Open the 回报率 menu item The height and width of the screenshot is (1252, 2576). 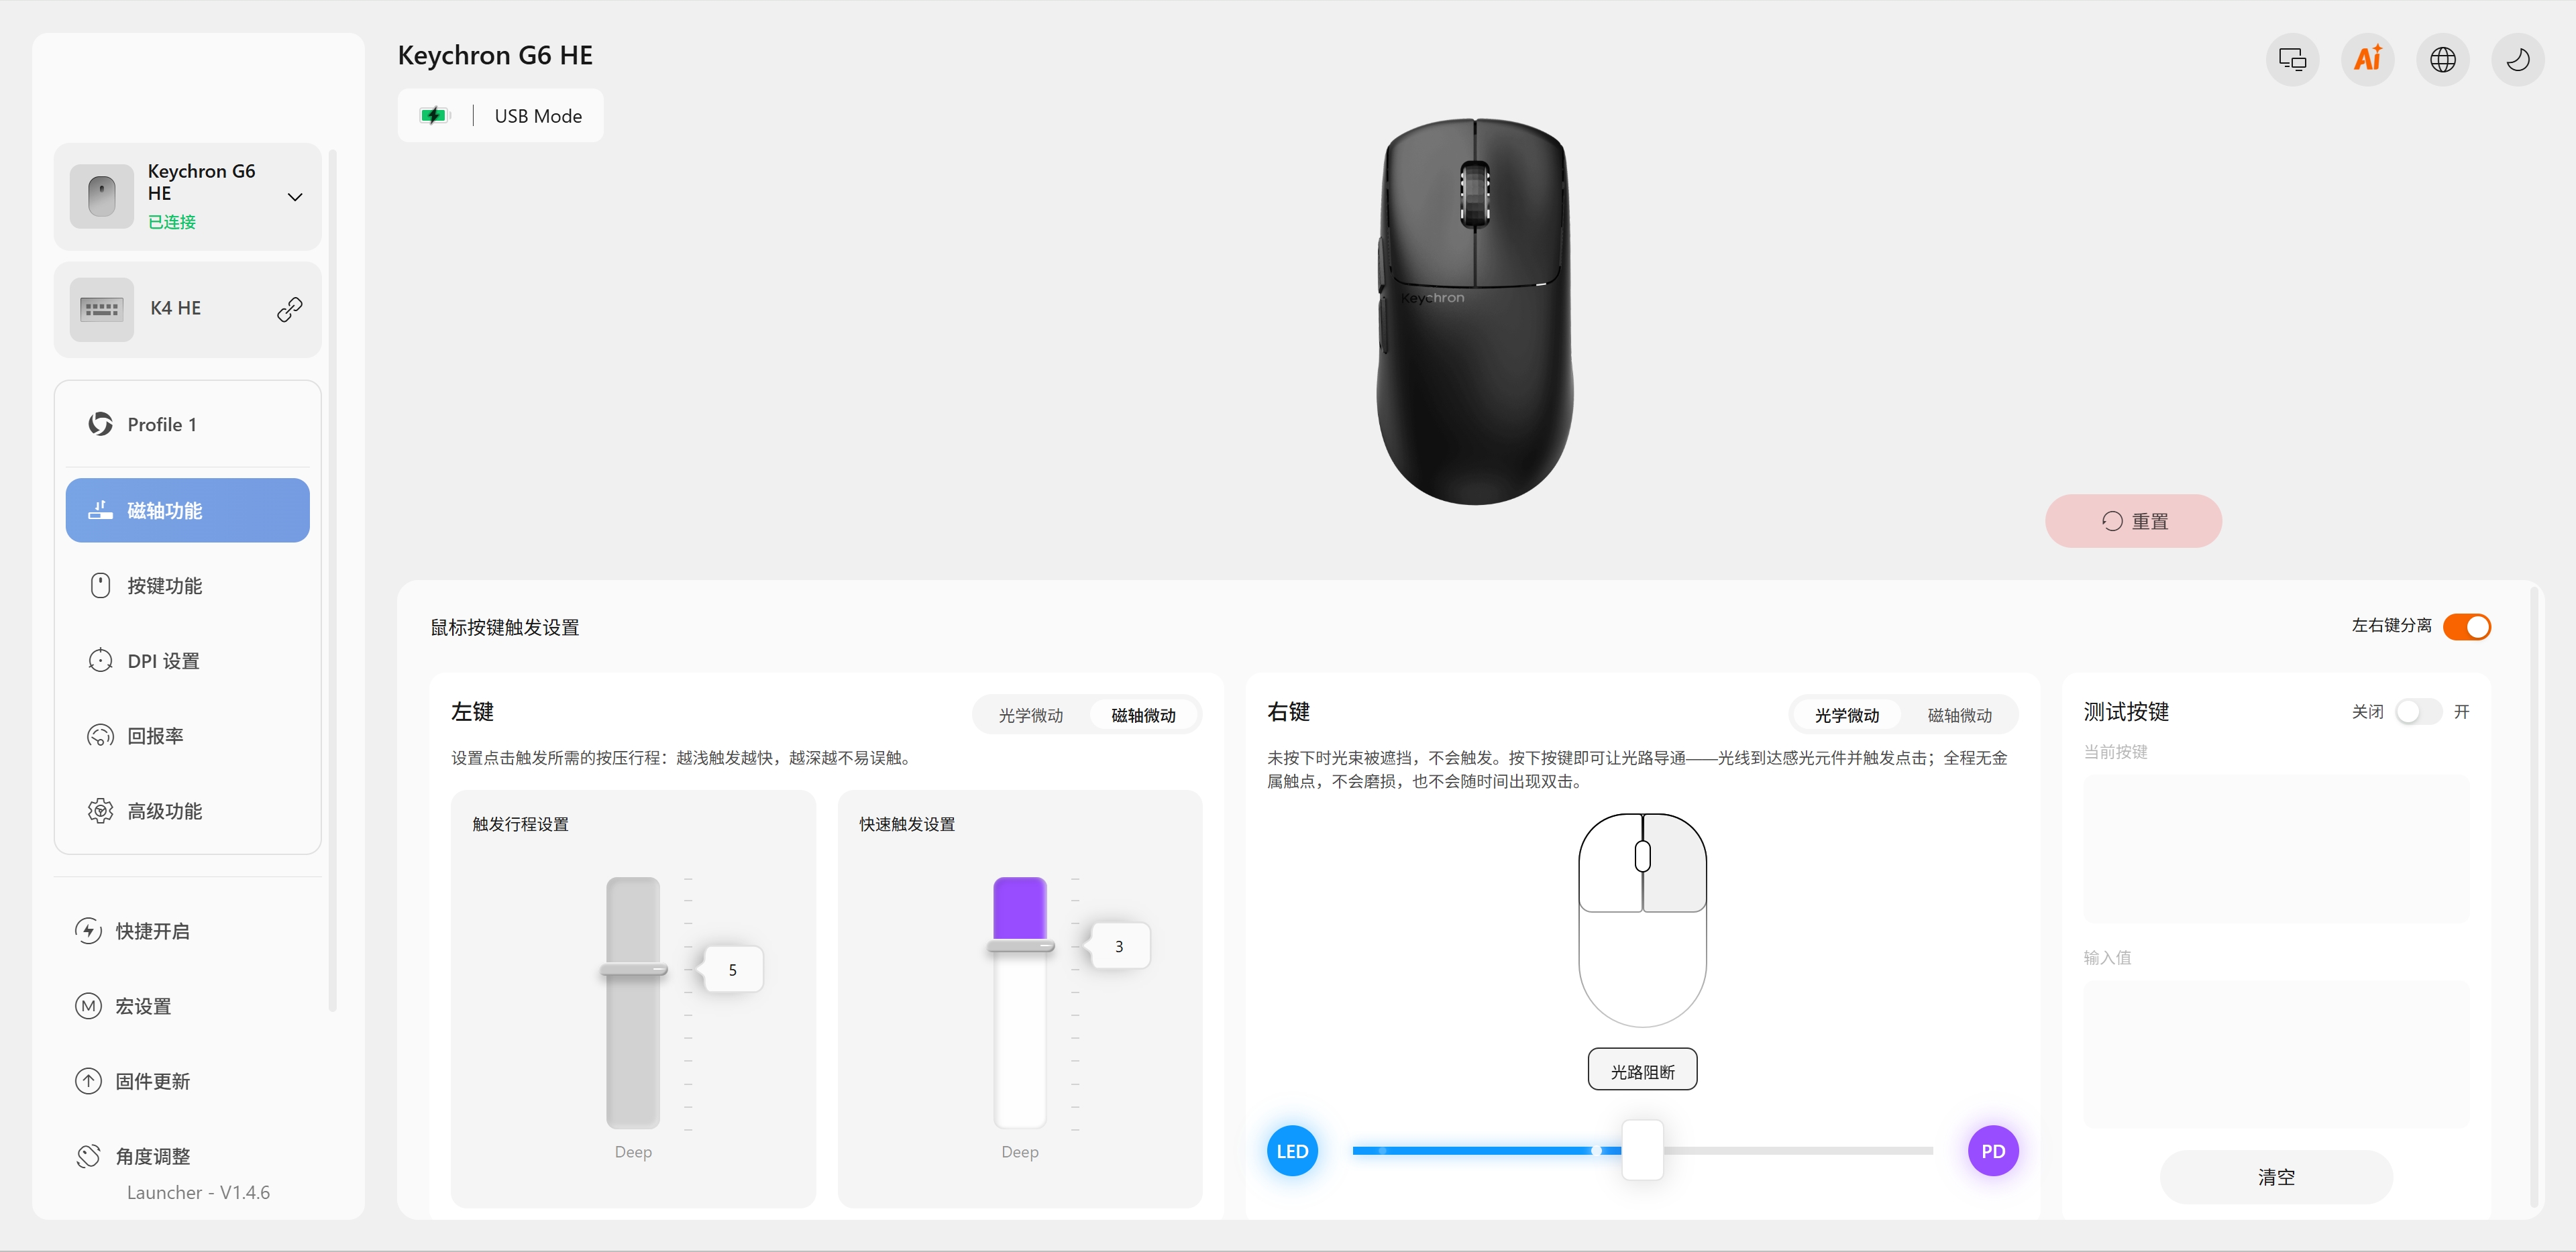[x=188, y=736]
